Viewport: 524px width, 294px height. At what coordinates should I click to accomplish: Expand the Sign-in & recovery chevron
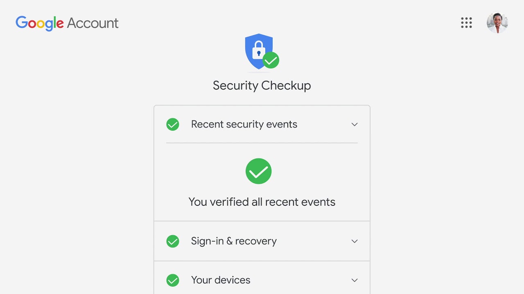point(355,241)
